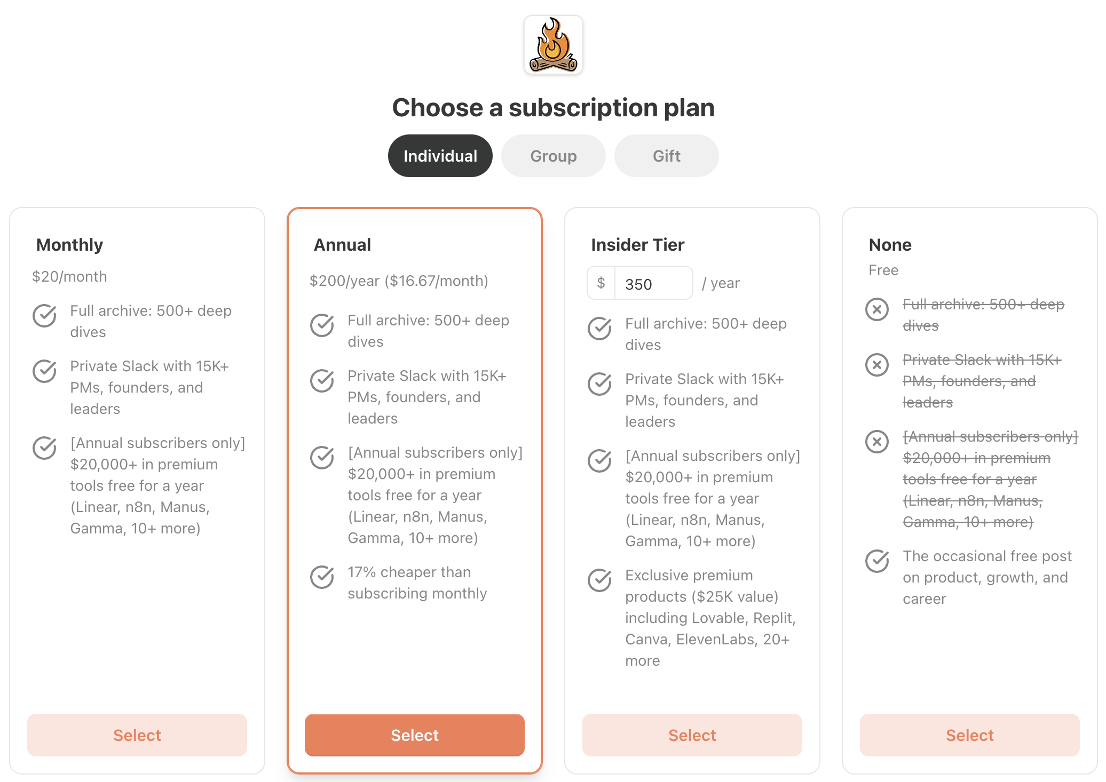The image size is (1106, 782).
Task: Click the Annual plan Private Slack checkmark
Action: click(322, 380)
